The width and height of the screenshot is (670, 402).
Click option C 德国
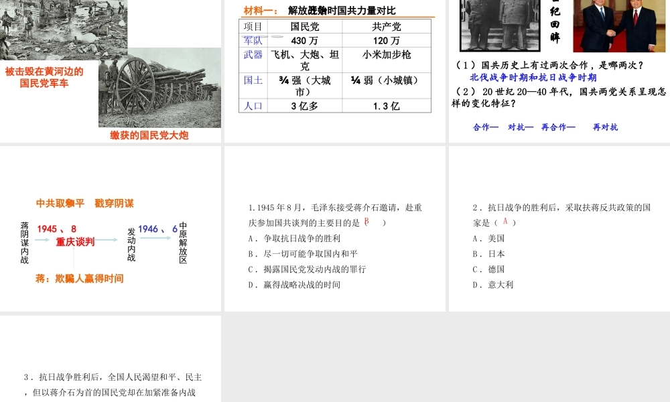489,269
